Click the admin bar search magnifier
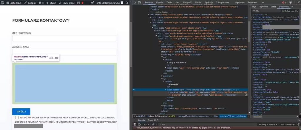 pos(127,3)
